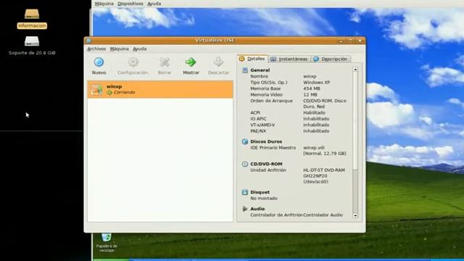Select the winxp virtual machine entry
This screenshot has width=464, height=261.
pyautogui.click(x=160, y=89)
